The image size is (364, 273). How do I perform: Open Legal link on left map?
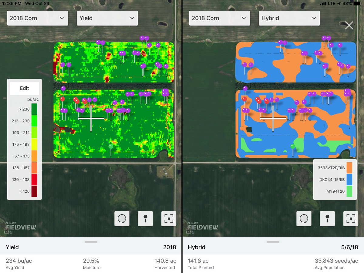click(x=8, y=232)
